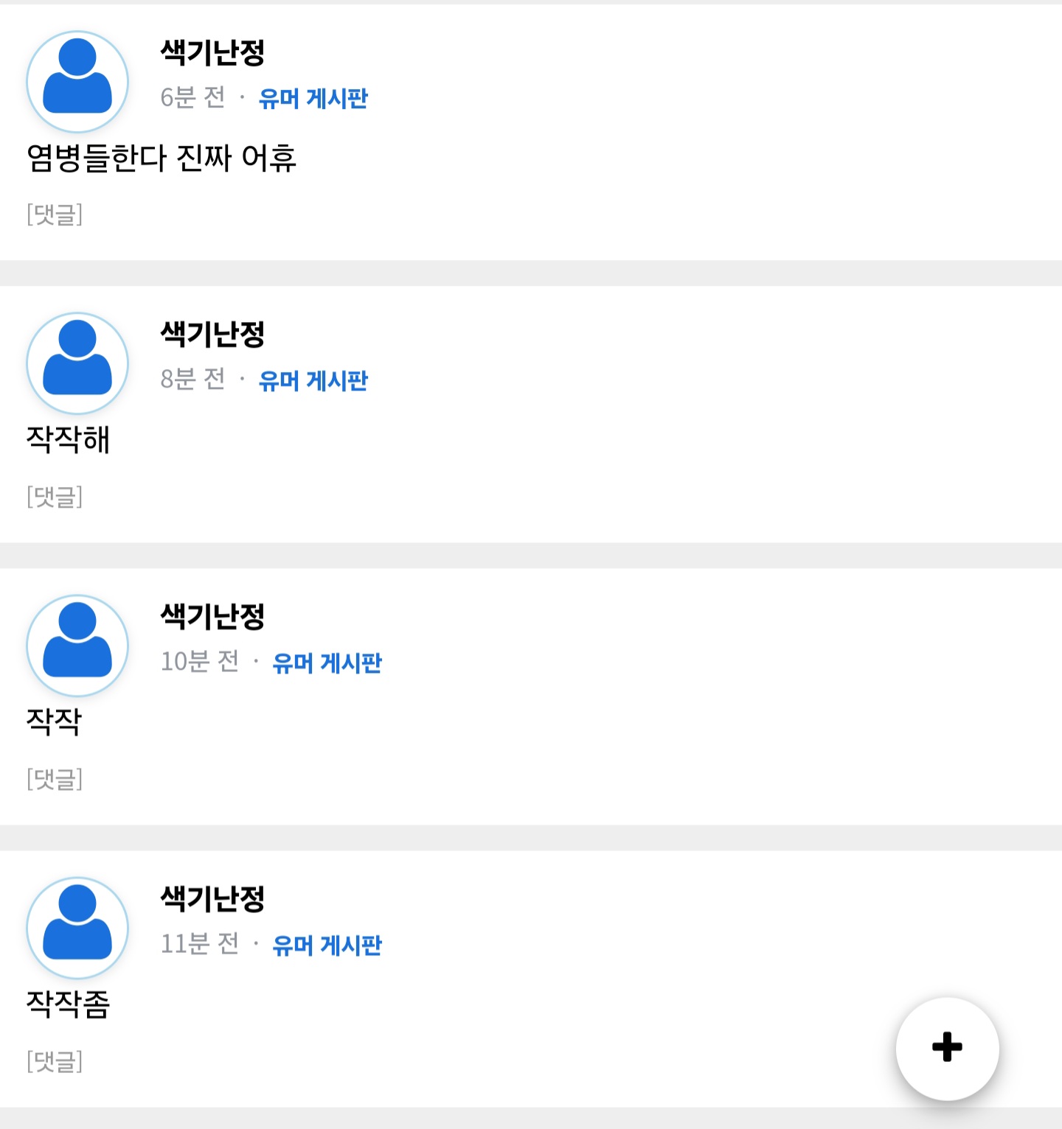
Task: Open the [댓글] tag under 염병들한다 comment
Action: (x=55, y=214)
